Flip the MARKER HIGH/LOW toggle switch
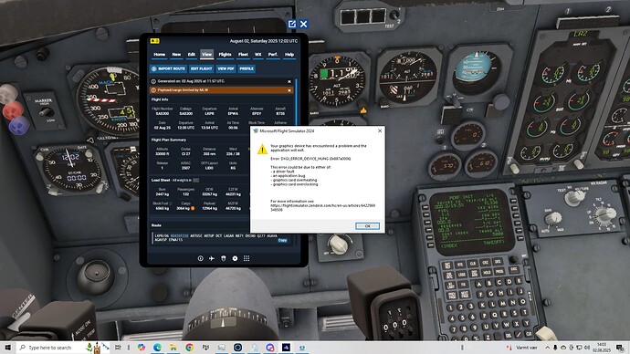This screenshot has height=354, width=630. point(47,112)
